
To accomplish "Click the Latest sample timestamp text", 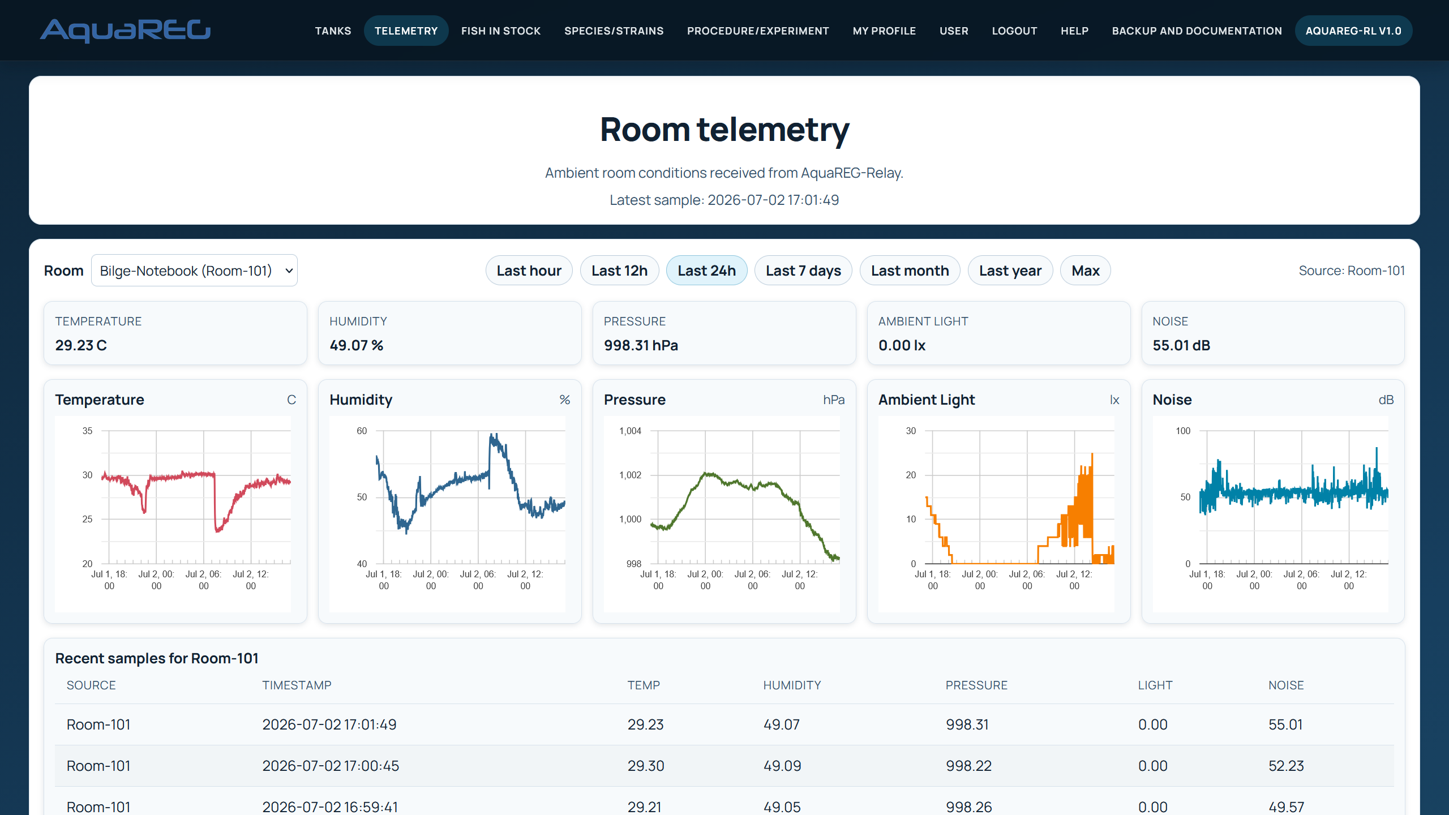I will coord(724,200).
